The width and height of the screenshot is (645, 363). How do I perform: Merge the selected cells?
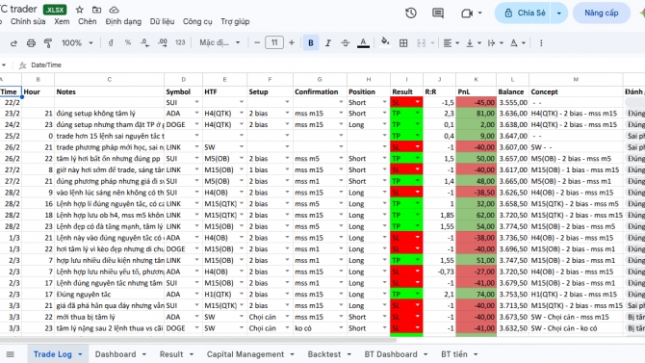422,42
